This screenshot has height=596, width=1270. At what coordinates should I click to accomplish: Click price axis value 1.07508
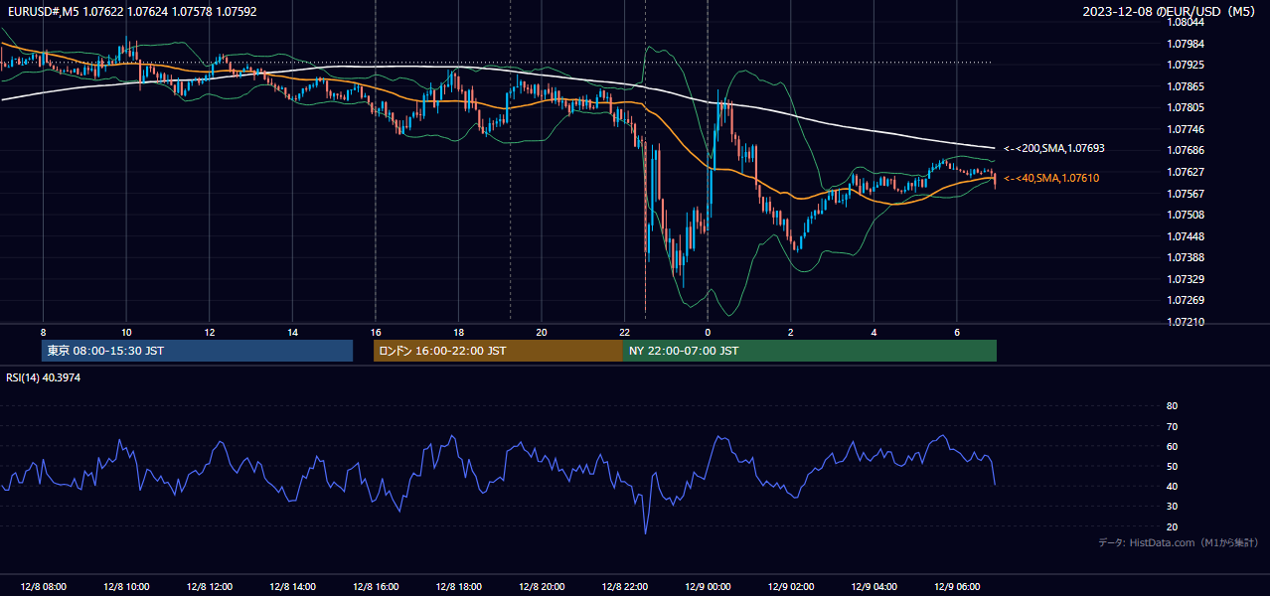point(1185,215)
